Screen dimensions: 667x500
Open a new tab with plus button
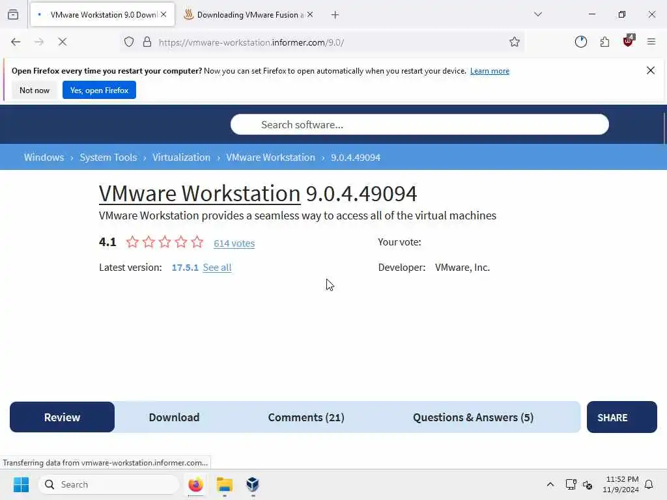pos(335,15)
